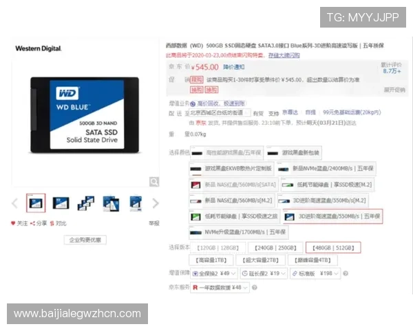
Task: Show previous thumbnails with left arrow
Action: click(x=14, y=203)
